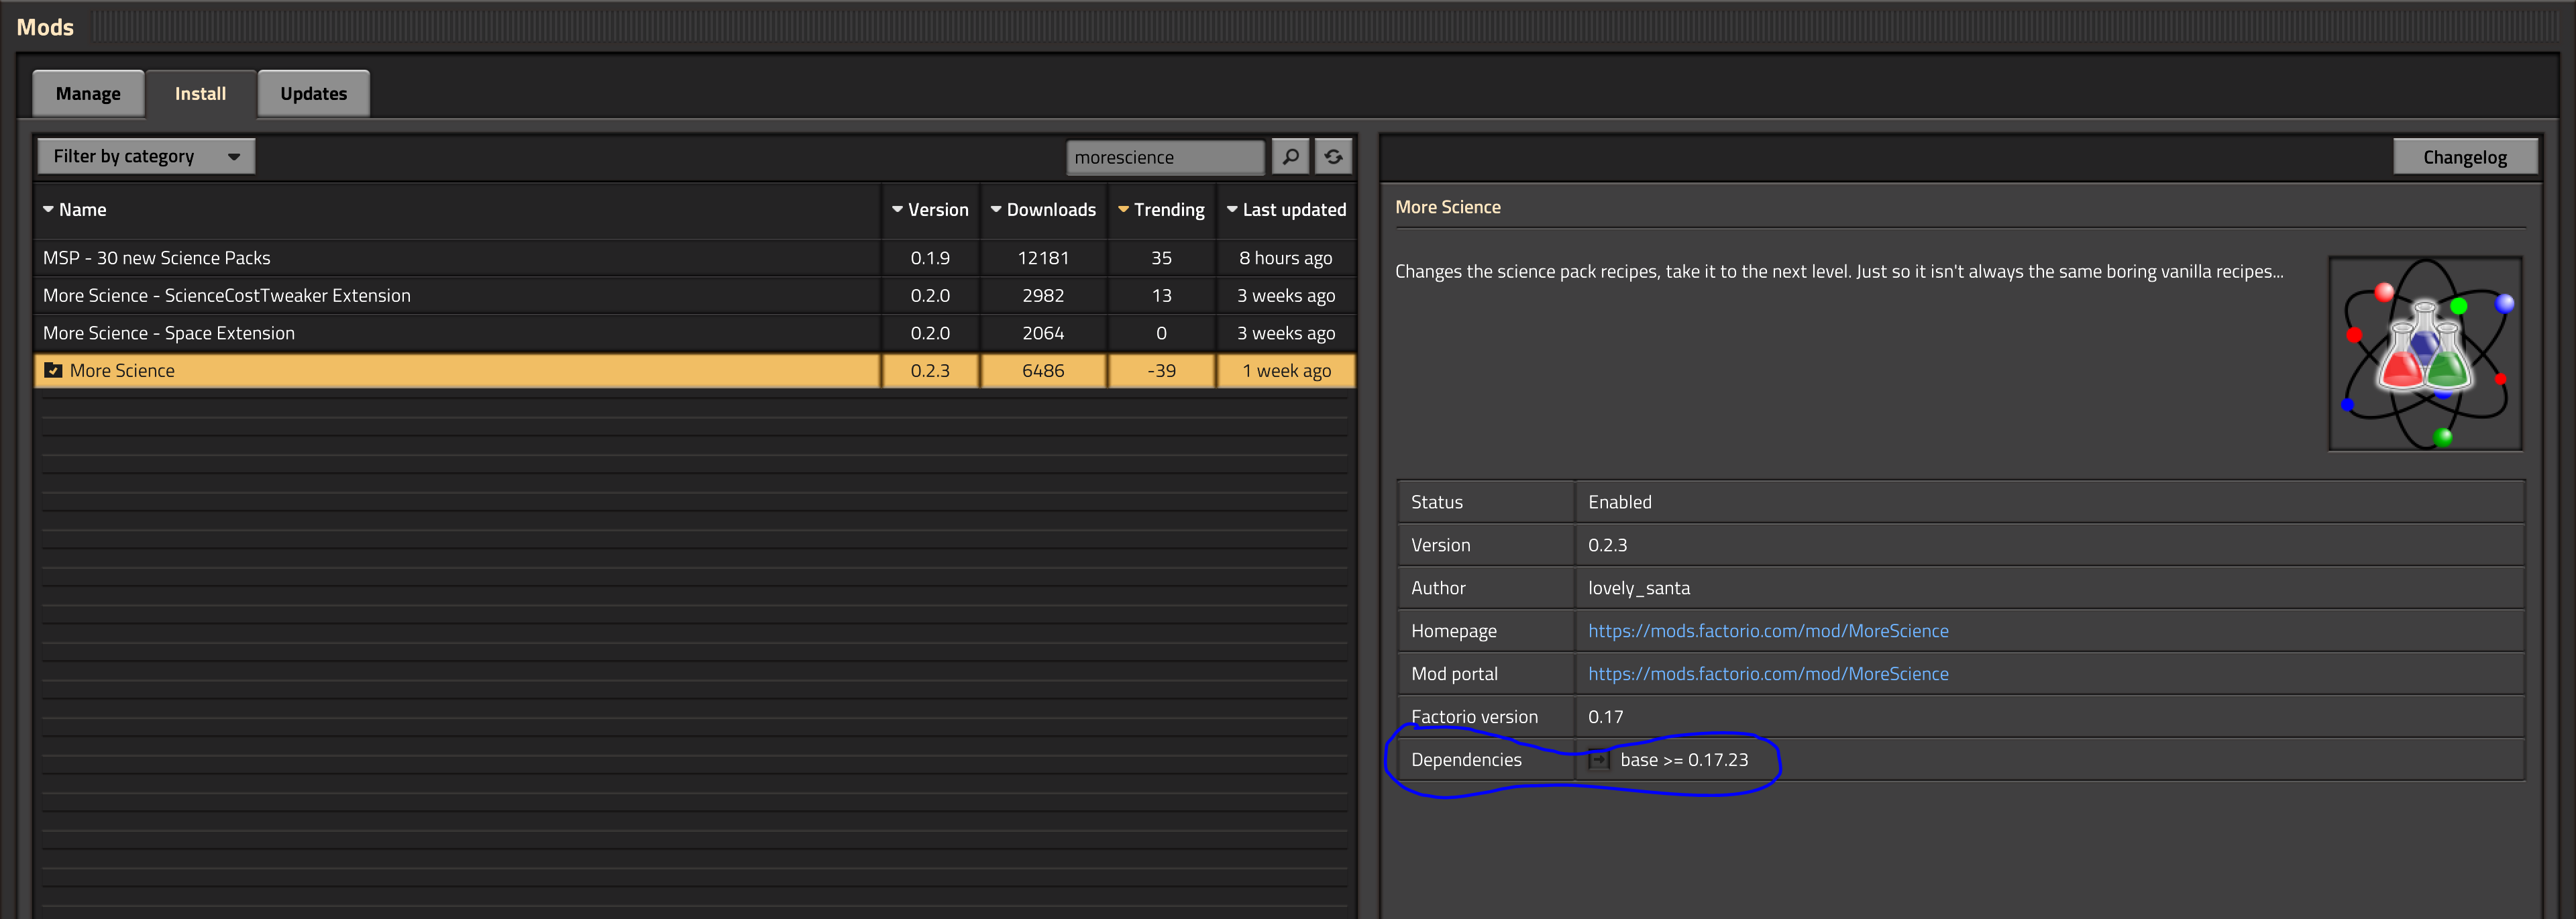The height and width of the screenshot is (919, 2576).
Task: Select the highlighted More Science row
Action: 695,371
